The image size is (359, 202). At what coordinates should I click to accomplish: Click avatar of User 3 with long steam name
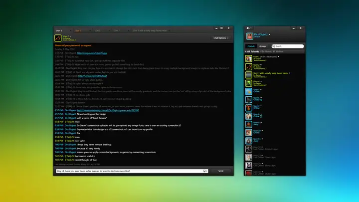click(249, 75)
